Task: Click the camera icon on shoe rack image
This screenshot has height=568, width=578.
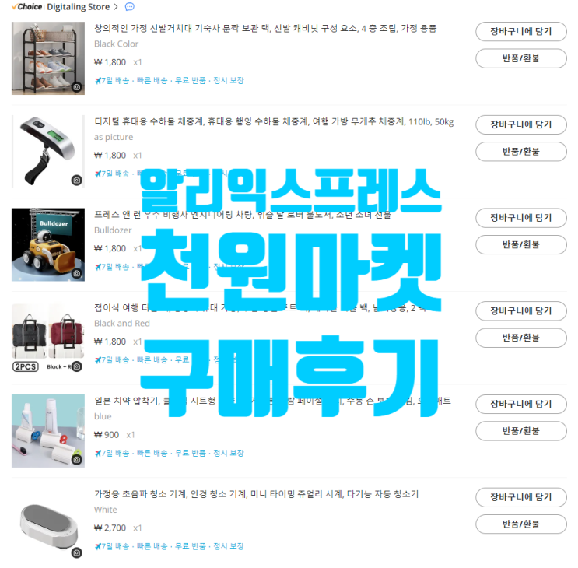Action: coord(77,87)
